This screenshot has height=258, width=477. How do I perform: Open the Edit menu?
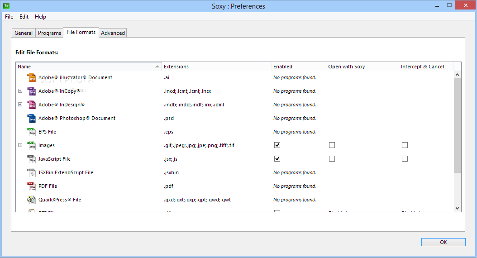coord(24,17)
